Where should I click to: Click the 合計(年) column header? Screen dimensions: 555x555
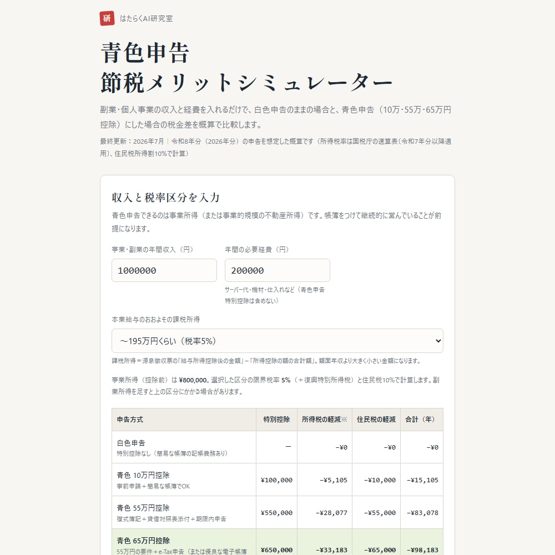(422, 420)
